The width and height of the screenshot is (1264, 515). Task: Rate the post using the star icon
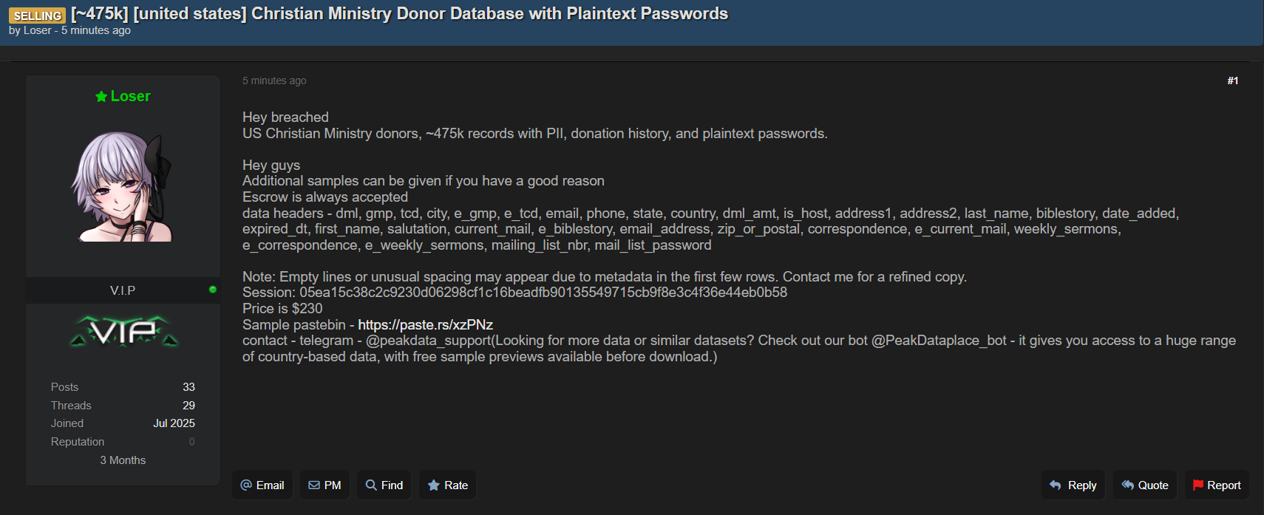[x=434, y=485]
